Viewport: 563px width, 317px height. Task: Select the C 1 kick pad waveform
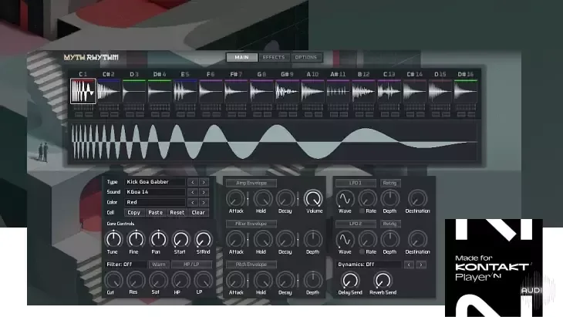tap(83, 91)
